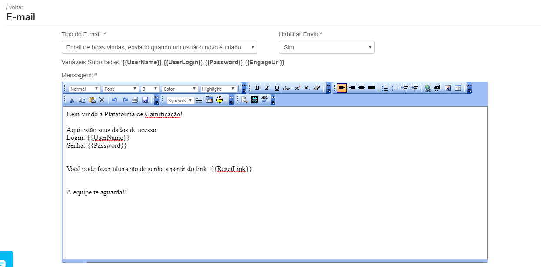Insert the date with the calendar icon
This screenshot has height=267, width=541.
pos(209,100)
